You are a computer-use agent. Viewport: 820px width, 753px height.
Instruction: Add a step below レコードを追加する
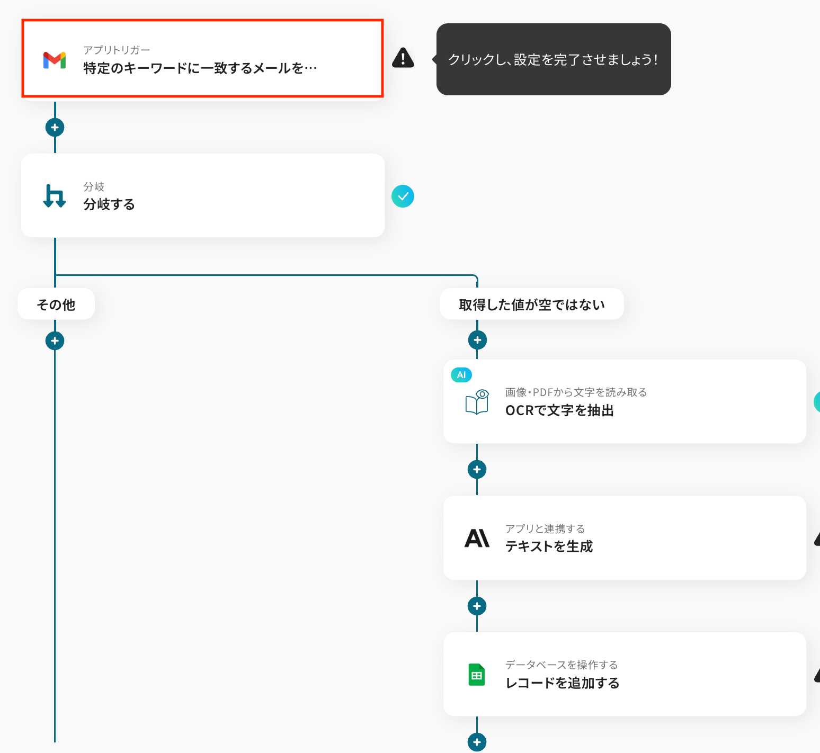click(x=477, y=742)
